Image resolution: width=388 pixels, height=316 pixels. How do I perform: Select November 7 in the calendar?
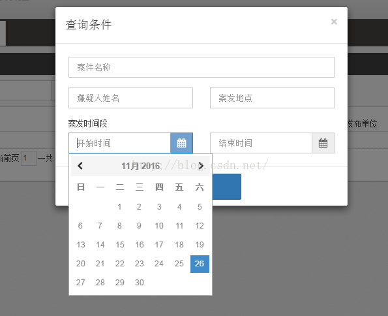tap(100, 225)
